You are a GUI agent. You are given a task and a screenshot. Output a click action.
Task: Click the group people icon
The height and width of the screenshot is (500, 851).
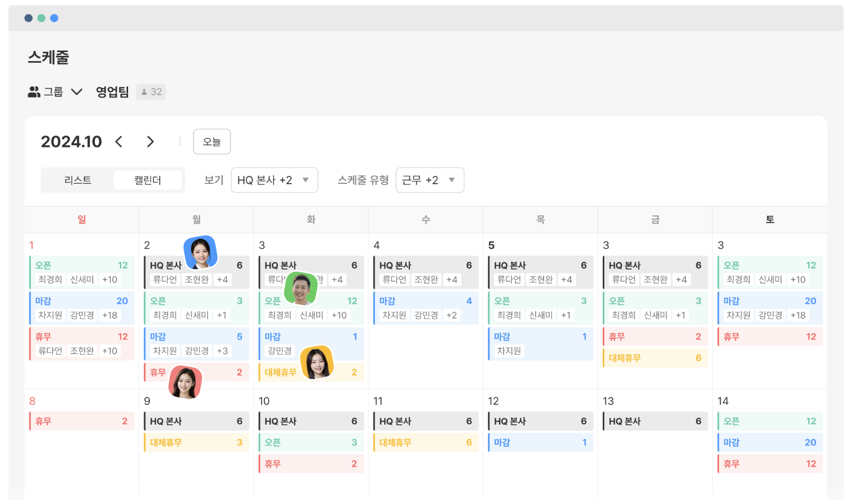(34, 92)
